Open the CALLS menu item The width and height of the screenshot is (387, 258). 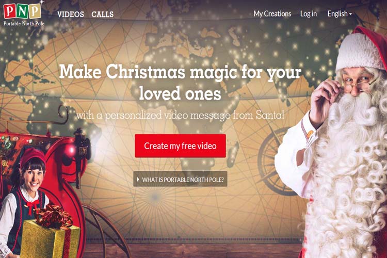pos(103,14)
